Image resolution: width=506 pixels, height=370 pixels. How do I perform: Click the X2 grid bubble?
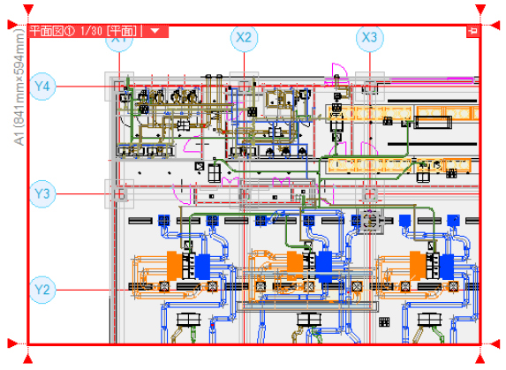click(244, 38)
